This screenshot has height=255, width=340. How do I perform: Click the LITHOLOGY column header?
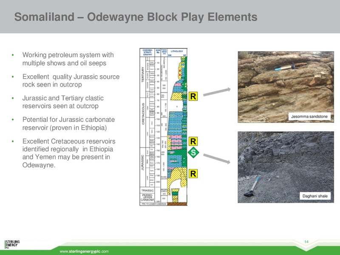click(x=177, y=51)
